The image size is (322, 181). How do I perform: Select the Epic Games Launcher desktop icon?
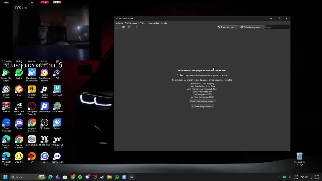pos(19,109)
